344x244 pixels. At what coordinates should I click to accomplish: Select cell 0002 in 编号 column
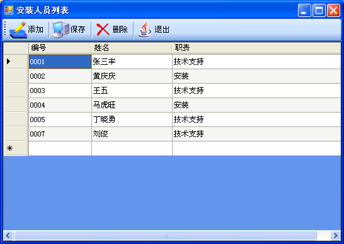click(x=60, y=76)
